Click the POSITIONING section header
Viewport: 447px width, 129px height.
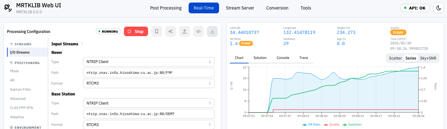pos(25,63)
